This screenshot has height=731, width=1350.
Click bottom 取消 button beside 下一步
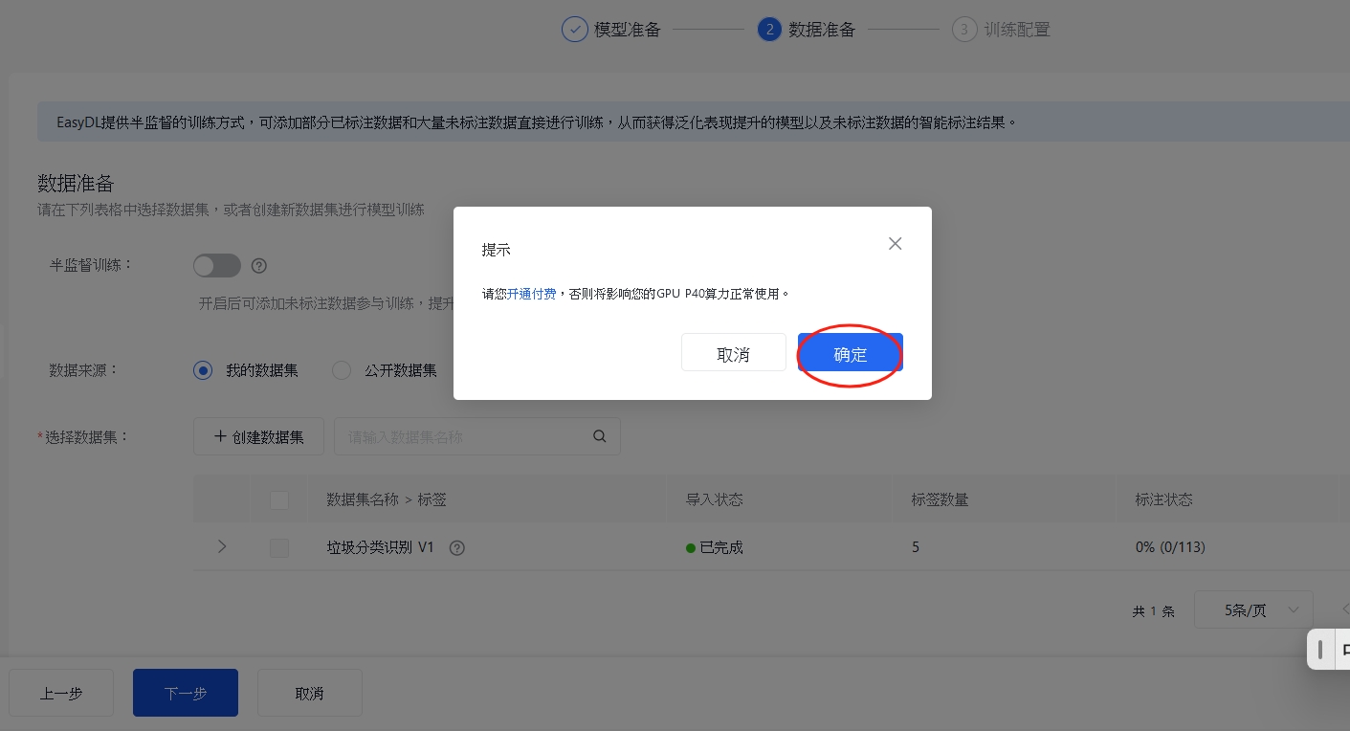[x=310, y=693]
